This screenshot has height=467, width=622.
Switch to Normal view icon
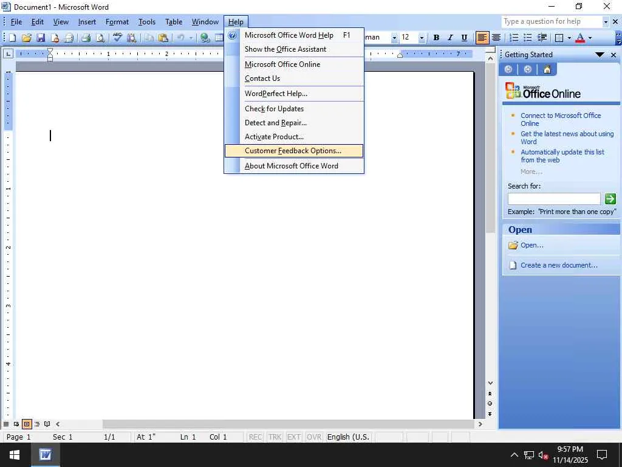pos(6,424)
